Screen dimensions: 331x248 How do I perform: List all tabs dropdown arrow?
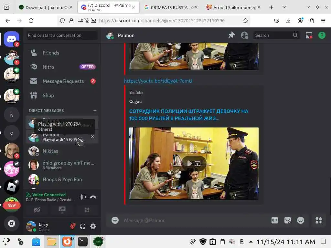tap(284, 7)
